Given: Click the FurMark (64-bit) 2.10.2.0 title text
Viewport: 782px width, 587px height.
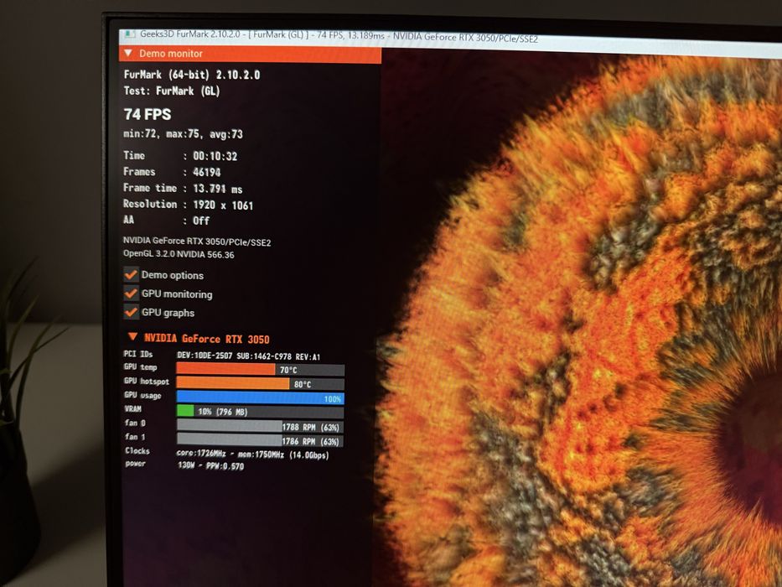Looking at the screenshot, I should coord(192,75).
